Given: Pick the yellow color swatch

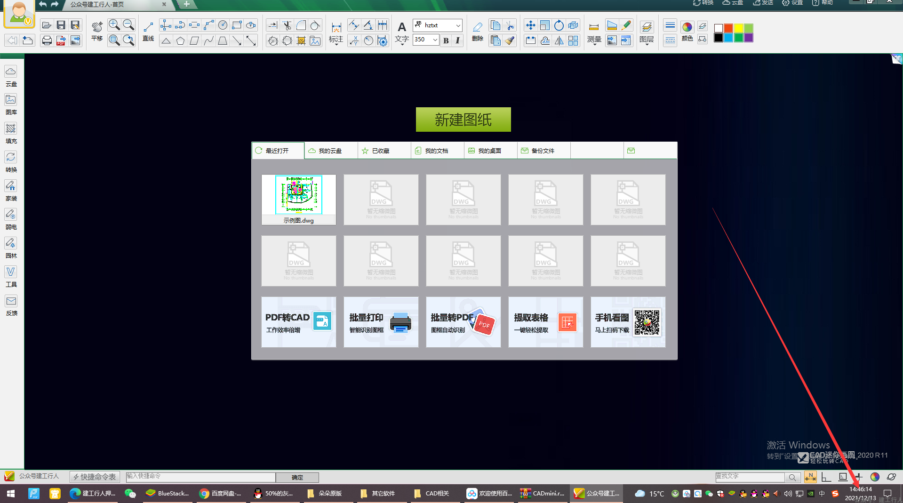Looking at the screenshot, I should tap(738, 28).
